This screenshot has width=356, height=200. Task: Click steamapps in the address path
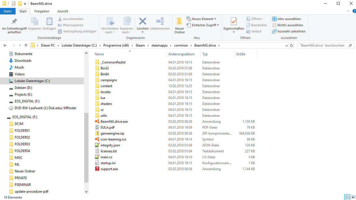coord(159,45)
